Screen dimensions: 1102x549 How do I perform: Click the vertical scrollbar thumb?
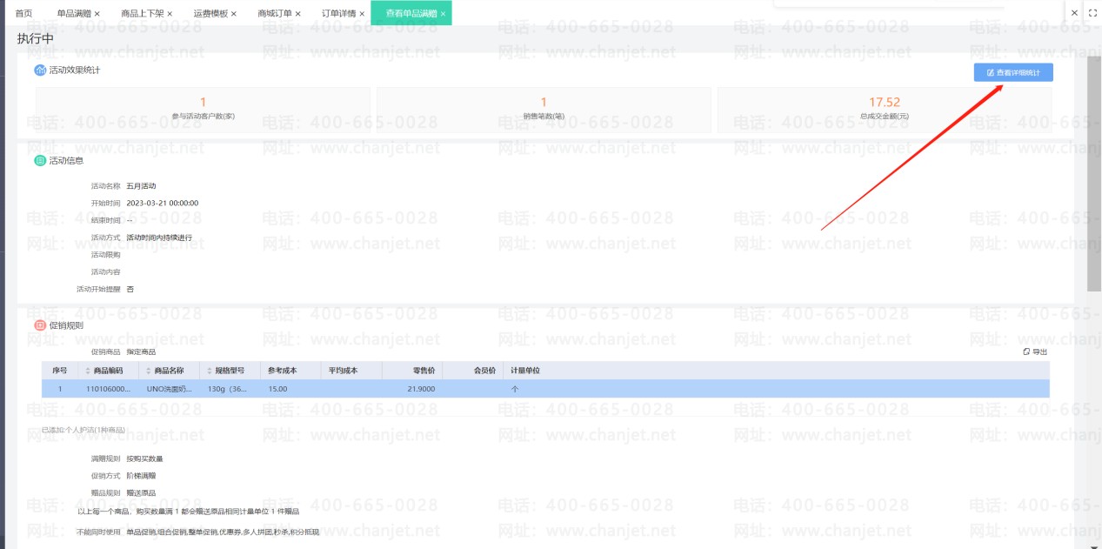point(1094,174)
